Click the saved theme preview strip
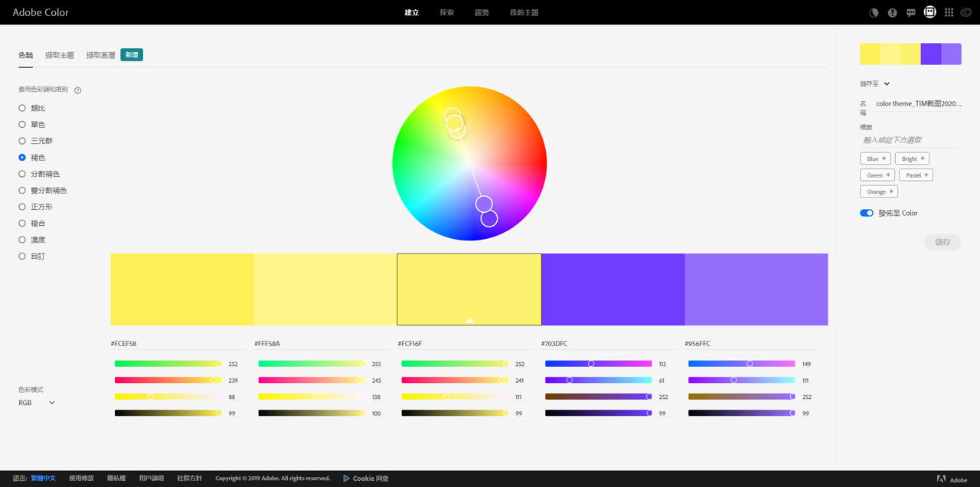This screenshot has height=487, width=980. [x=910, y=54]
